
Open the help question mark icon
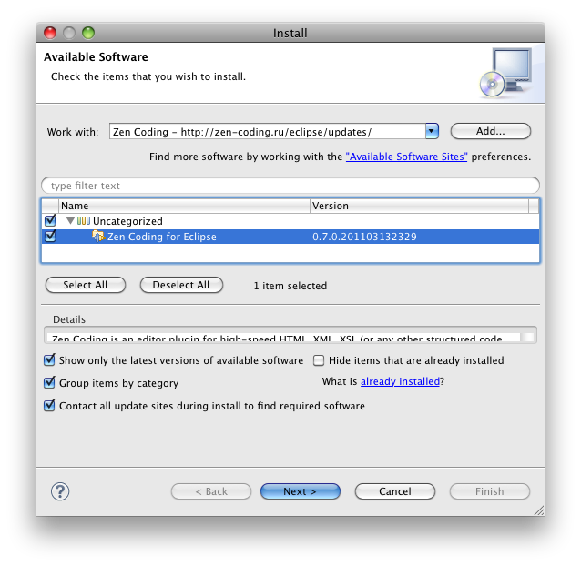[x=60, y=491]
